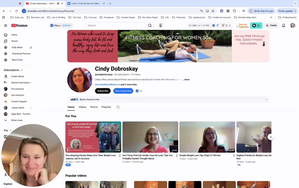Subscribe to Cindy Dobroskay channel
Image resolution: width=299 pixels, height=188 pixels.
tap(103, 91)
